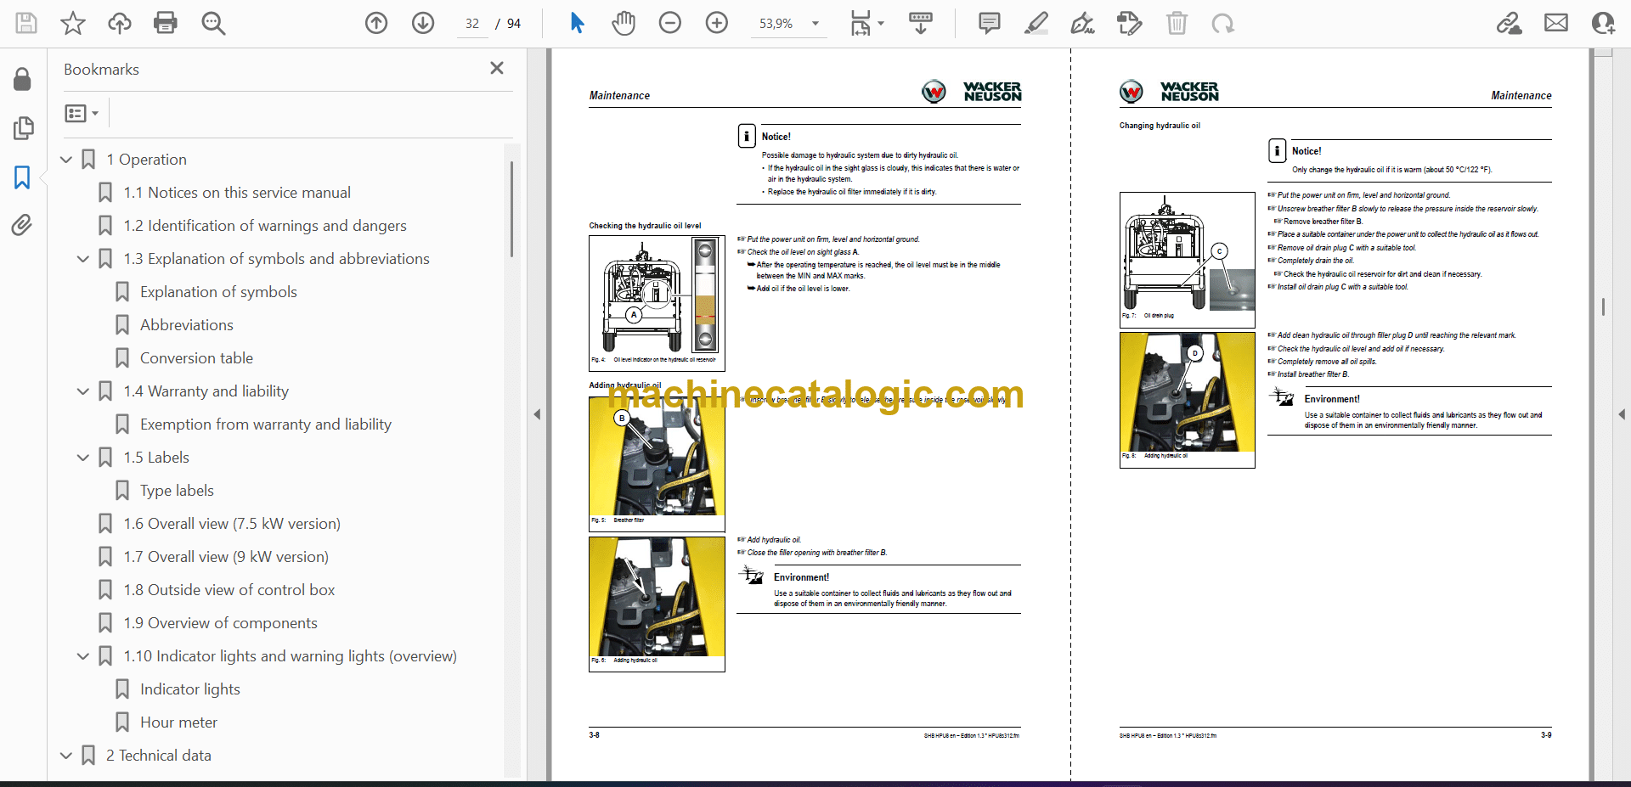Toggle the Bookmarks panel button in sidebar
Viewport: 1631px width, 787px height.
(22, 177)
